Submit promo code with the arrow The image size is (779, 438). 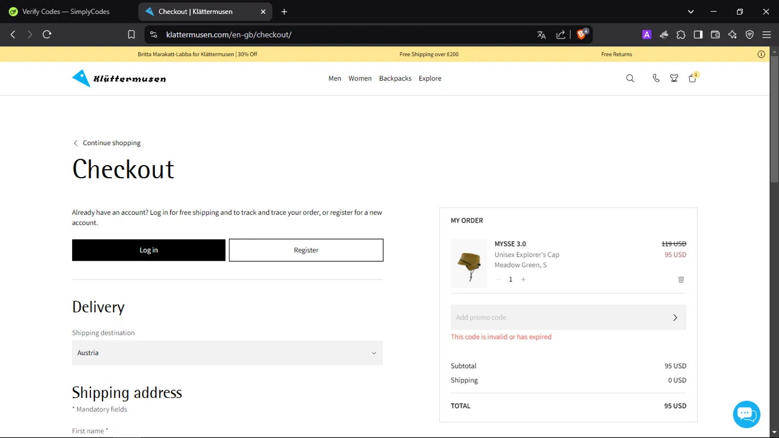pyautogui.click(x=675, y=317)
